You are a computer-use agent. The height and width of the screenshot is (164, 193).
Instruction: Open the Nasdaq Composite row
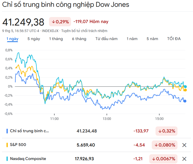click(28, 158)
